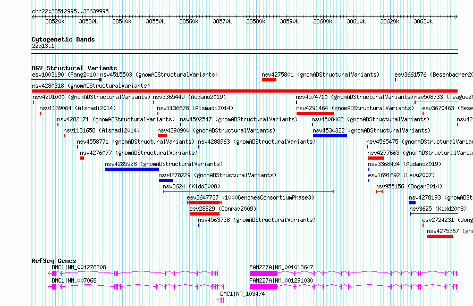
Task: Click the nsv4275367 red variant bar
Action: click(441, 236)
